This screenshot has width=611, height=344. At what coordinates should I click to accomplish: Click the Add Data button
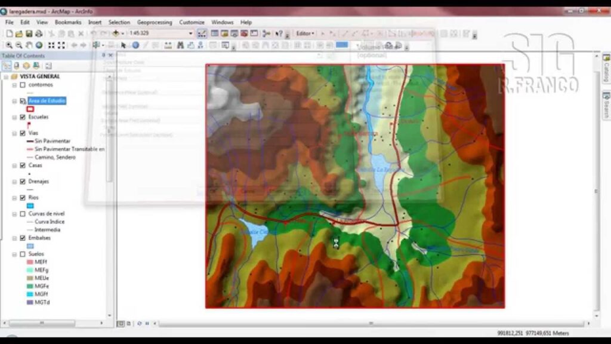tap(116, 33)
